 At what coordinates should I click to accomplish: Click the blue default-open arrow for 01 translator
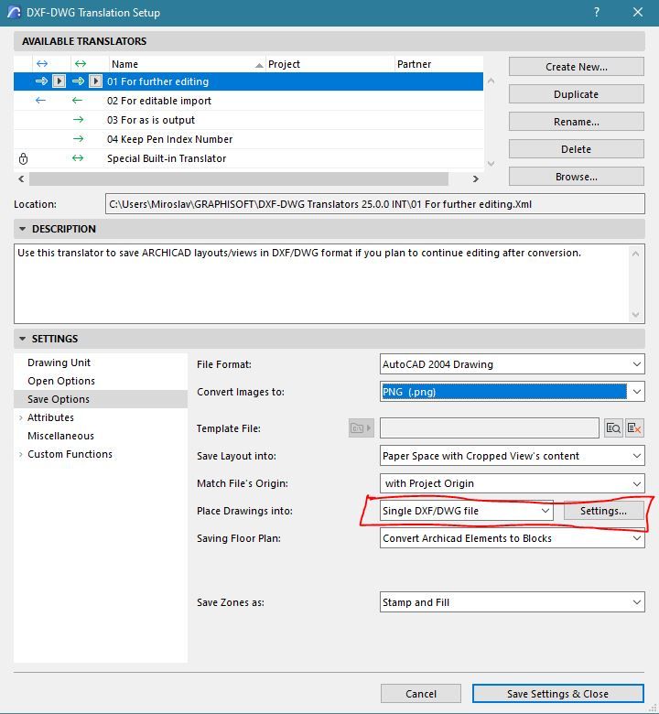coord(41,81)
